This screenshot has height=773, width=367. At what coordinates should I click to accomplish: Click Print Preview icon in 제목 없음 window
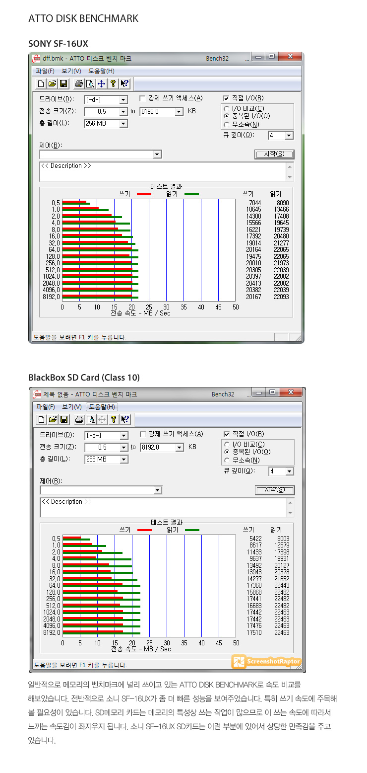pyautogui.click(x=90, y=419)
